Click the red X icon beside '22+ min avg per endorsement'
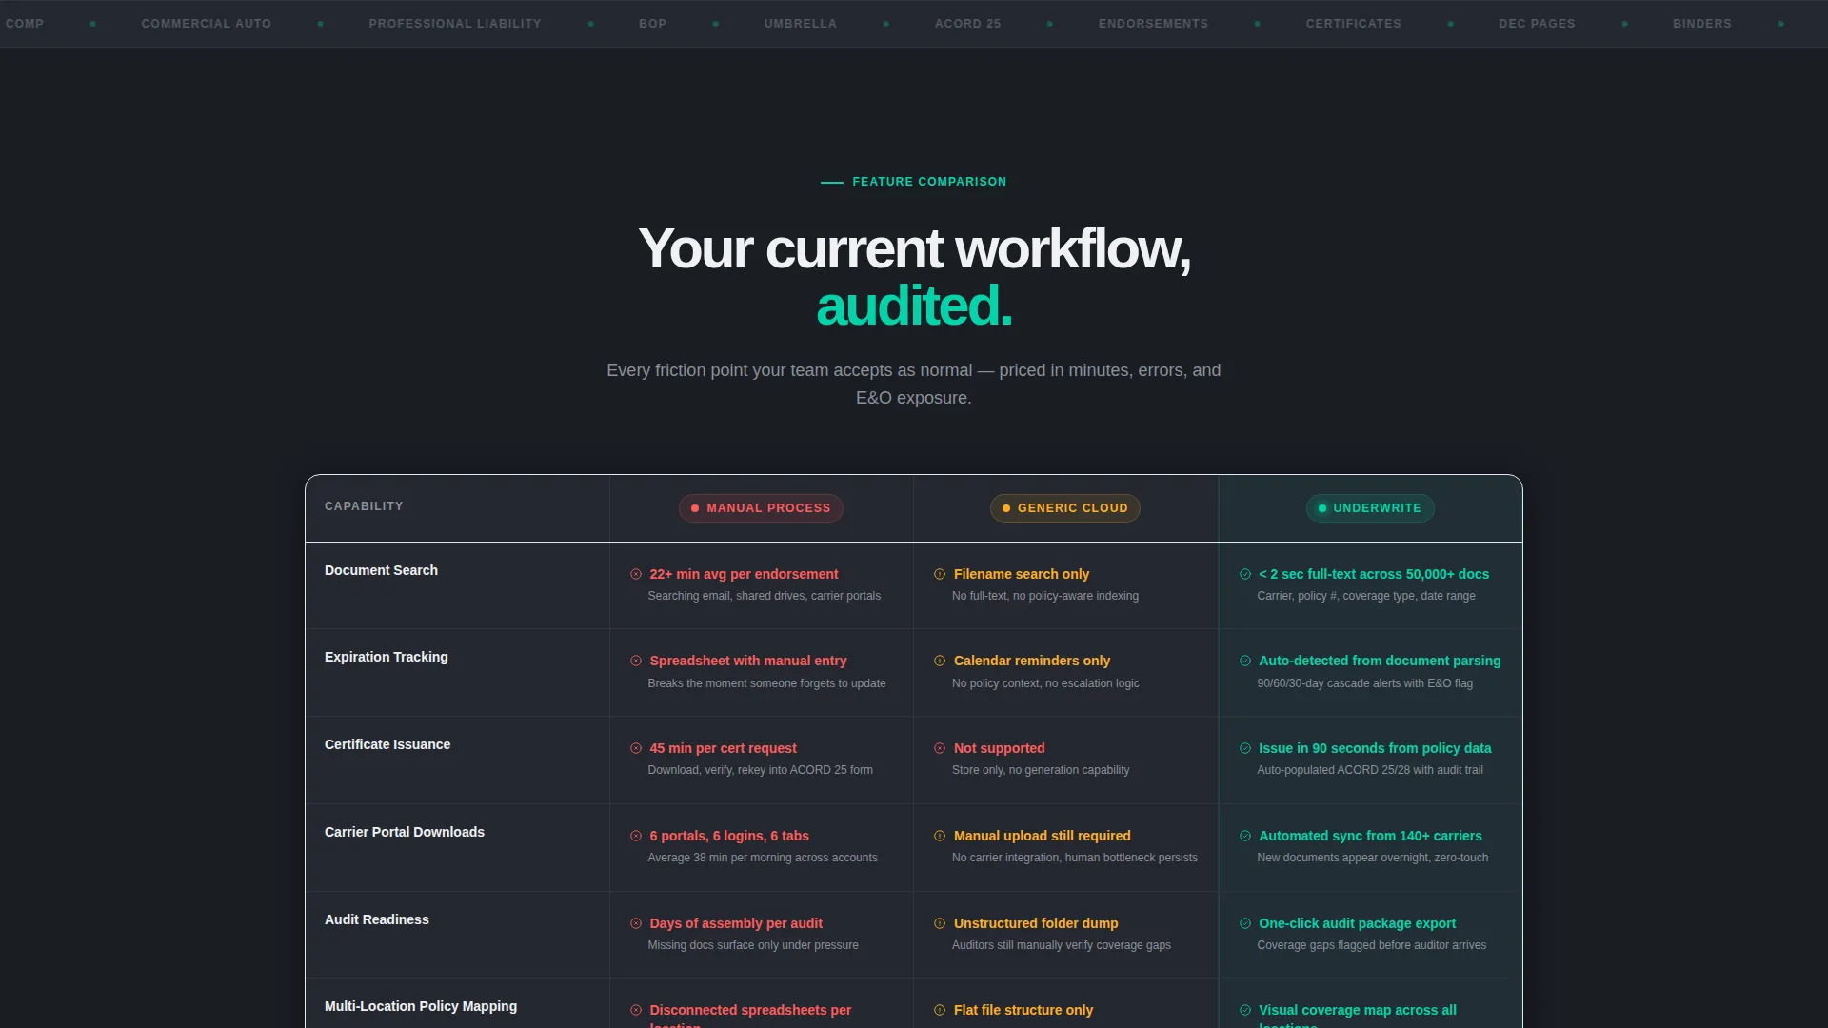The width and height of the screenshot is (1828, 1028). (636, 574)
